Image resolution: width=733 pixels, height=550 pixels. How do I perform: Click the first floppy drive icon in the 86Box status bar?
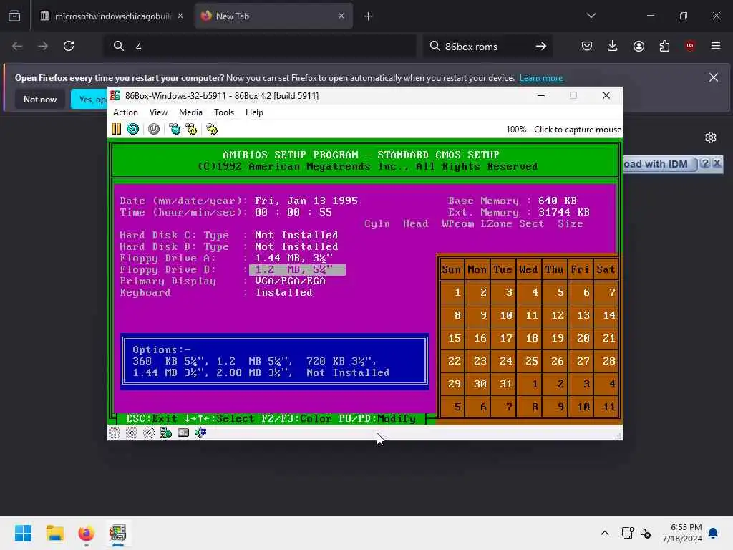[x=115, y=433]
